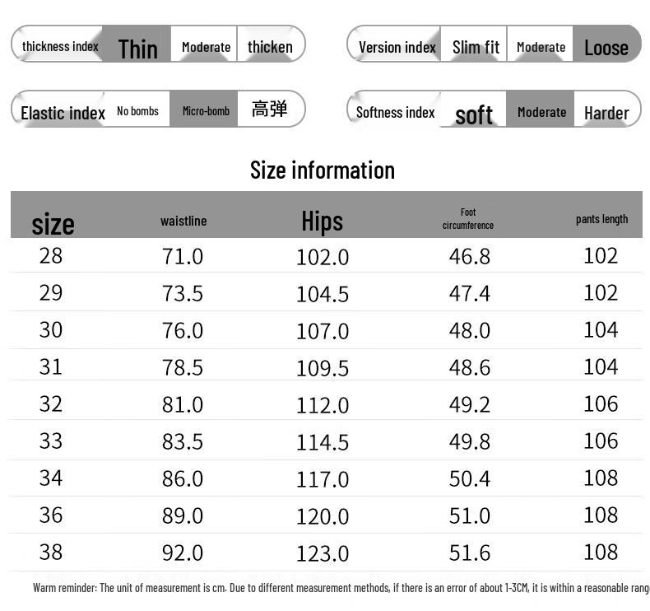Click the size 38 row label
The width and height of the screenshot is (650, 611).
point(51,552)
